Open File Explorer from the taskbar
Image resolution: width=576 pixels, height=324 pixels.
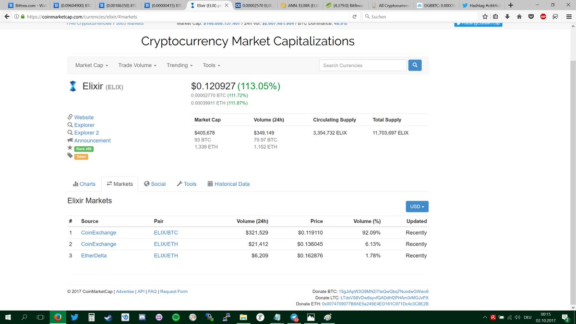tap(243, 317)
